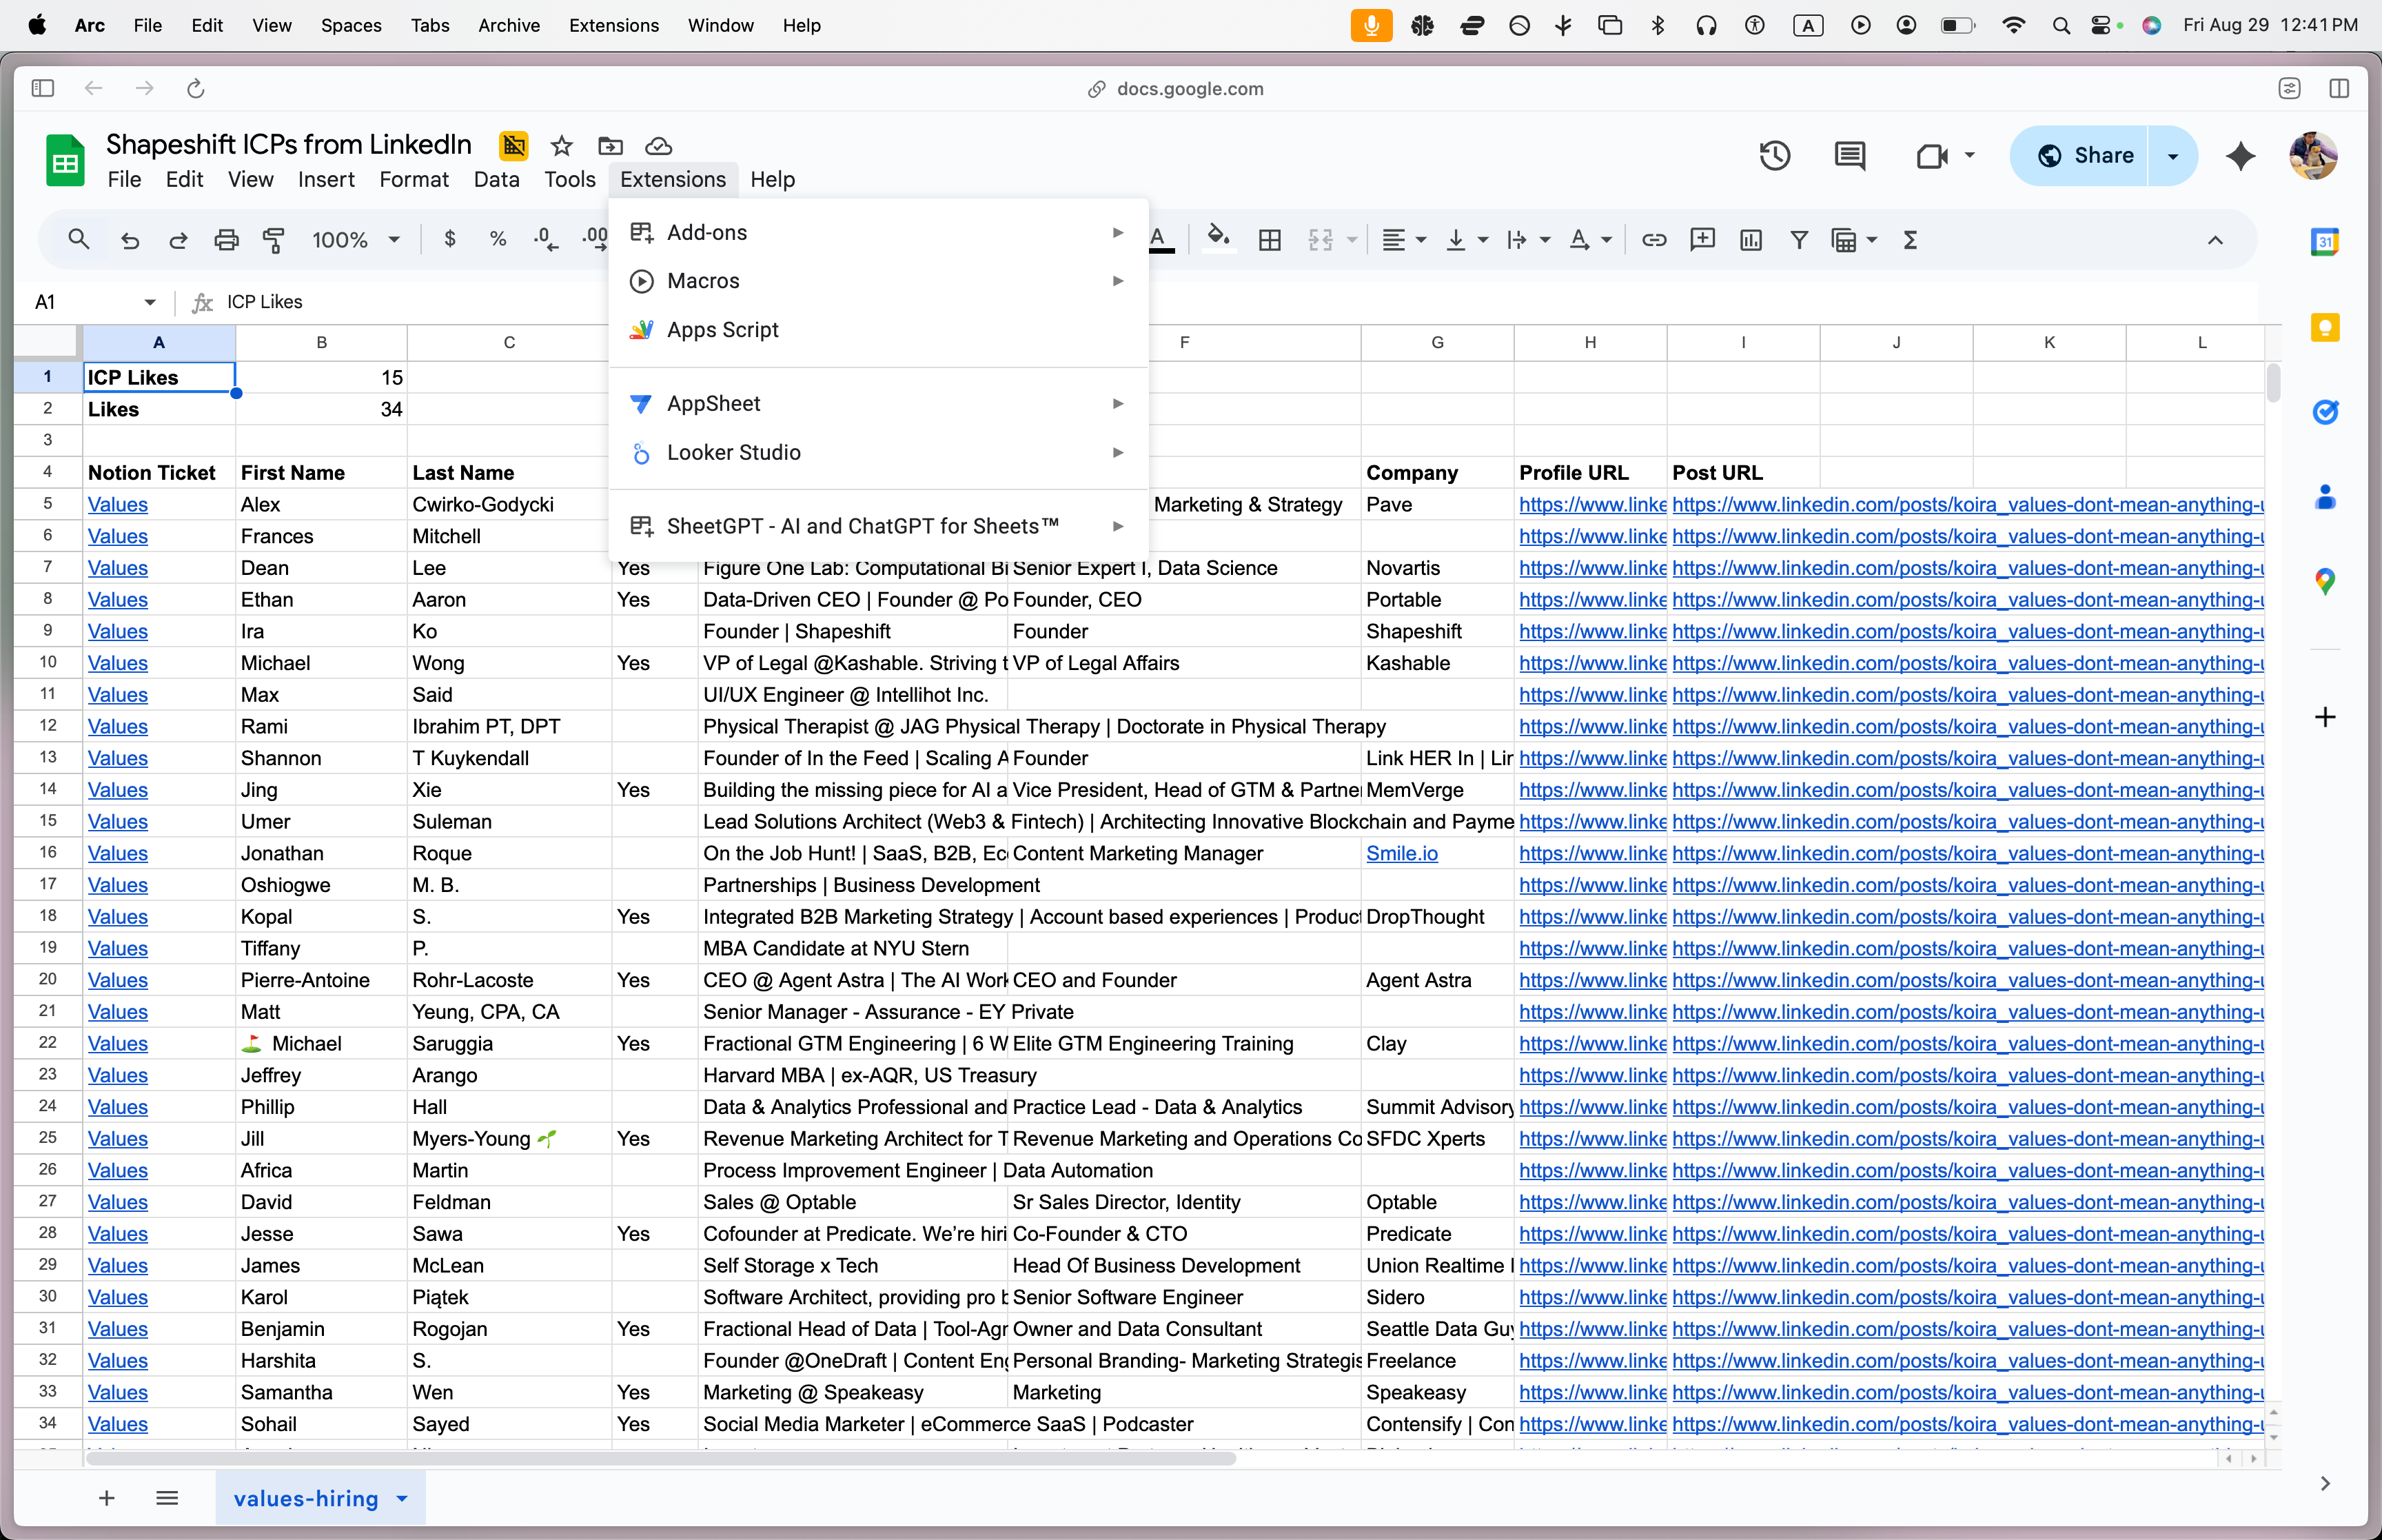Open the Macros submenu

tap(703, 281)
